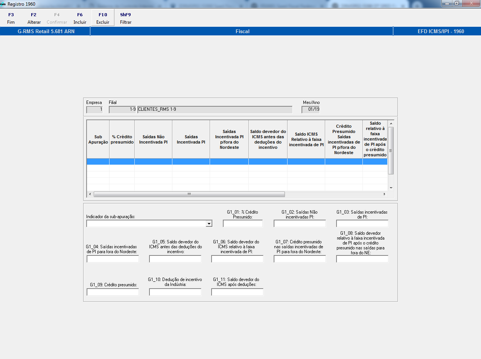Click the Saídas Incentivada PI column header
This screenshot has height=359, width=481.
[191, 139]
